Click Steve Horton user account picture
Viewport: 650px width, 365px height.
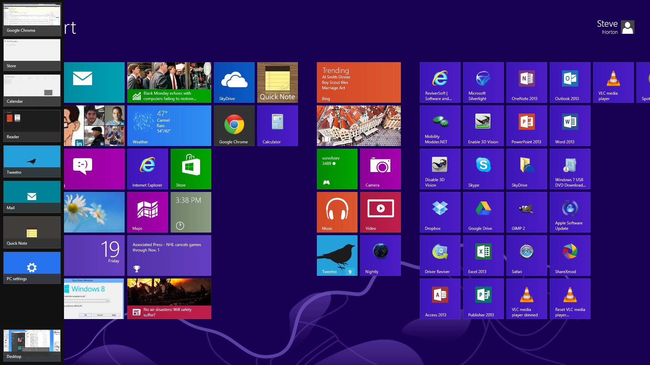click(x=628, y=27)
